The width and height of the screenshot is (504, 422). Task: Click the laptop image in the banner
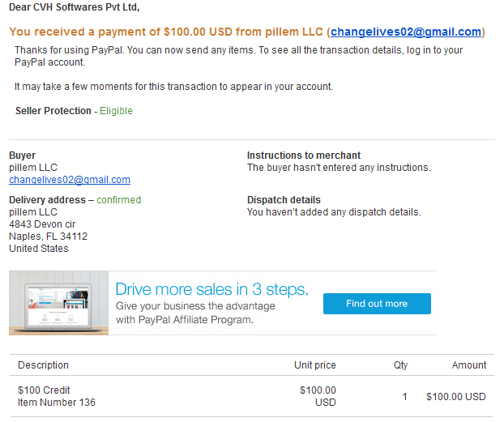pyautogui.click(x=59, y=303)
